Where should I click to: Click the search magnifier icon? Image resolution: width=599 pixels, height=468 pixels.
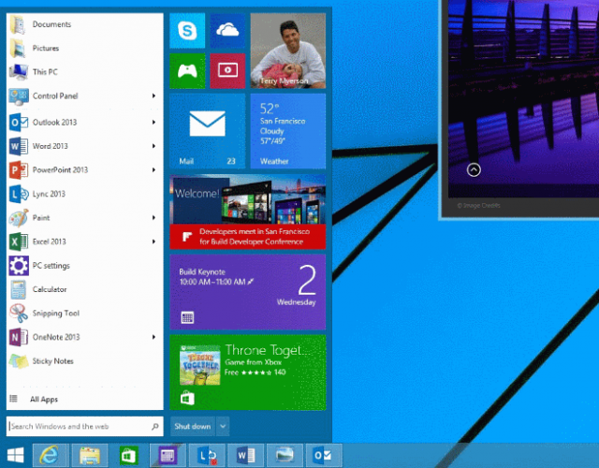click(x=155, y=427)
